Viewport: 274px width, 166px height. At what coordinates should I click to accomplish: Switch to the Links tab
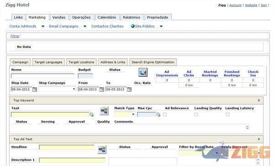[x=18, y=17]
